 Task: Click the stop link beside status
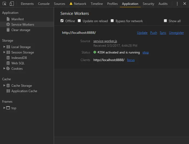click(146, 52)
